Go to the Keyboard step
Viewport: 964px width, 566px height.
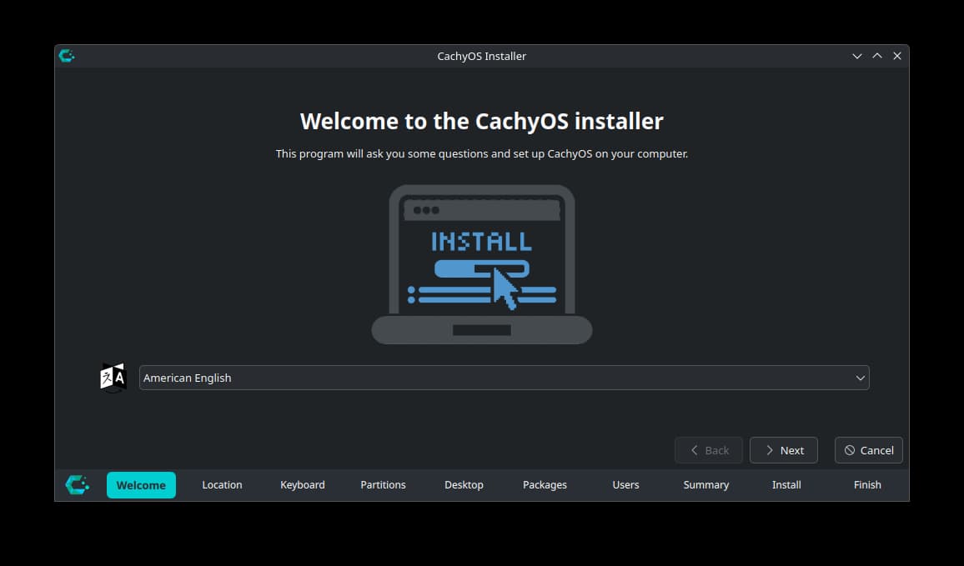coord(303,485)
